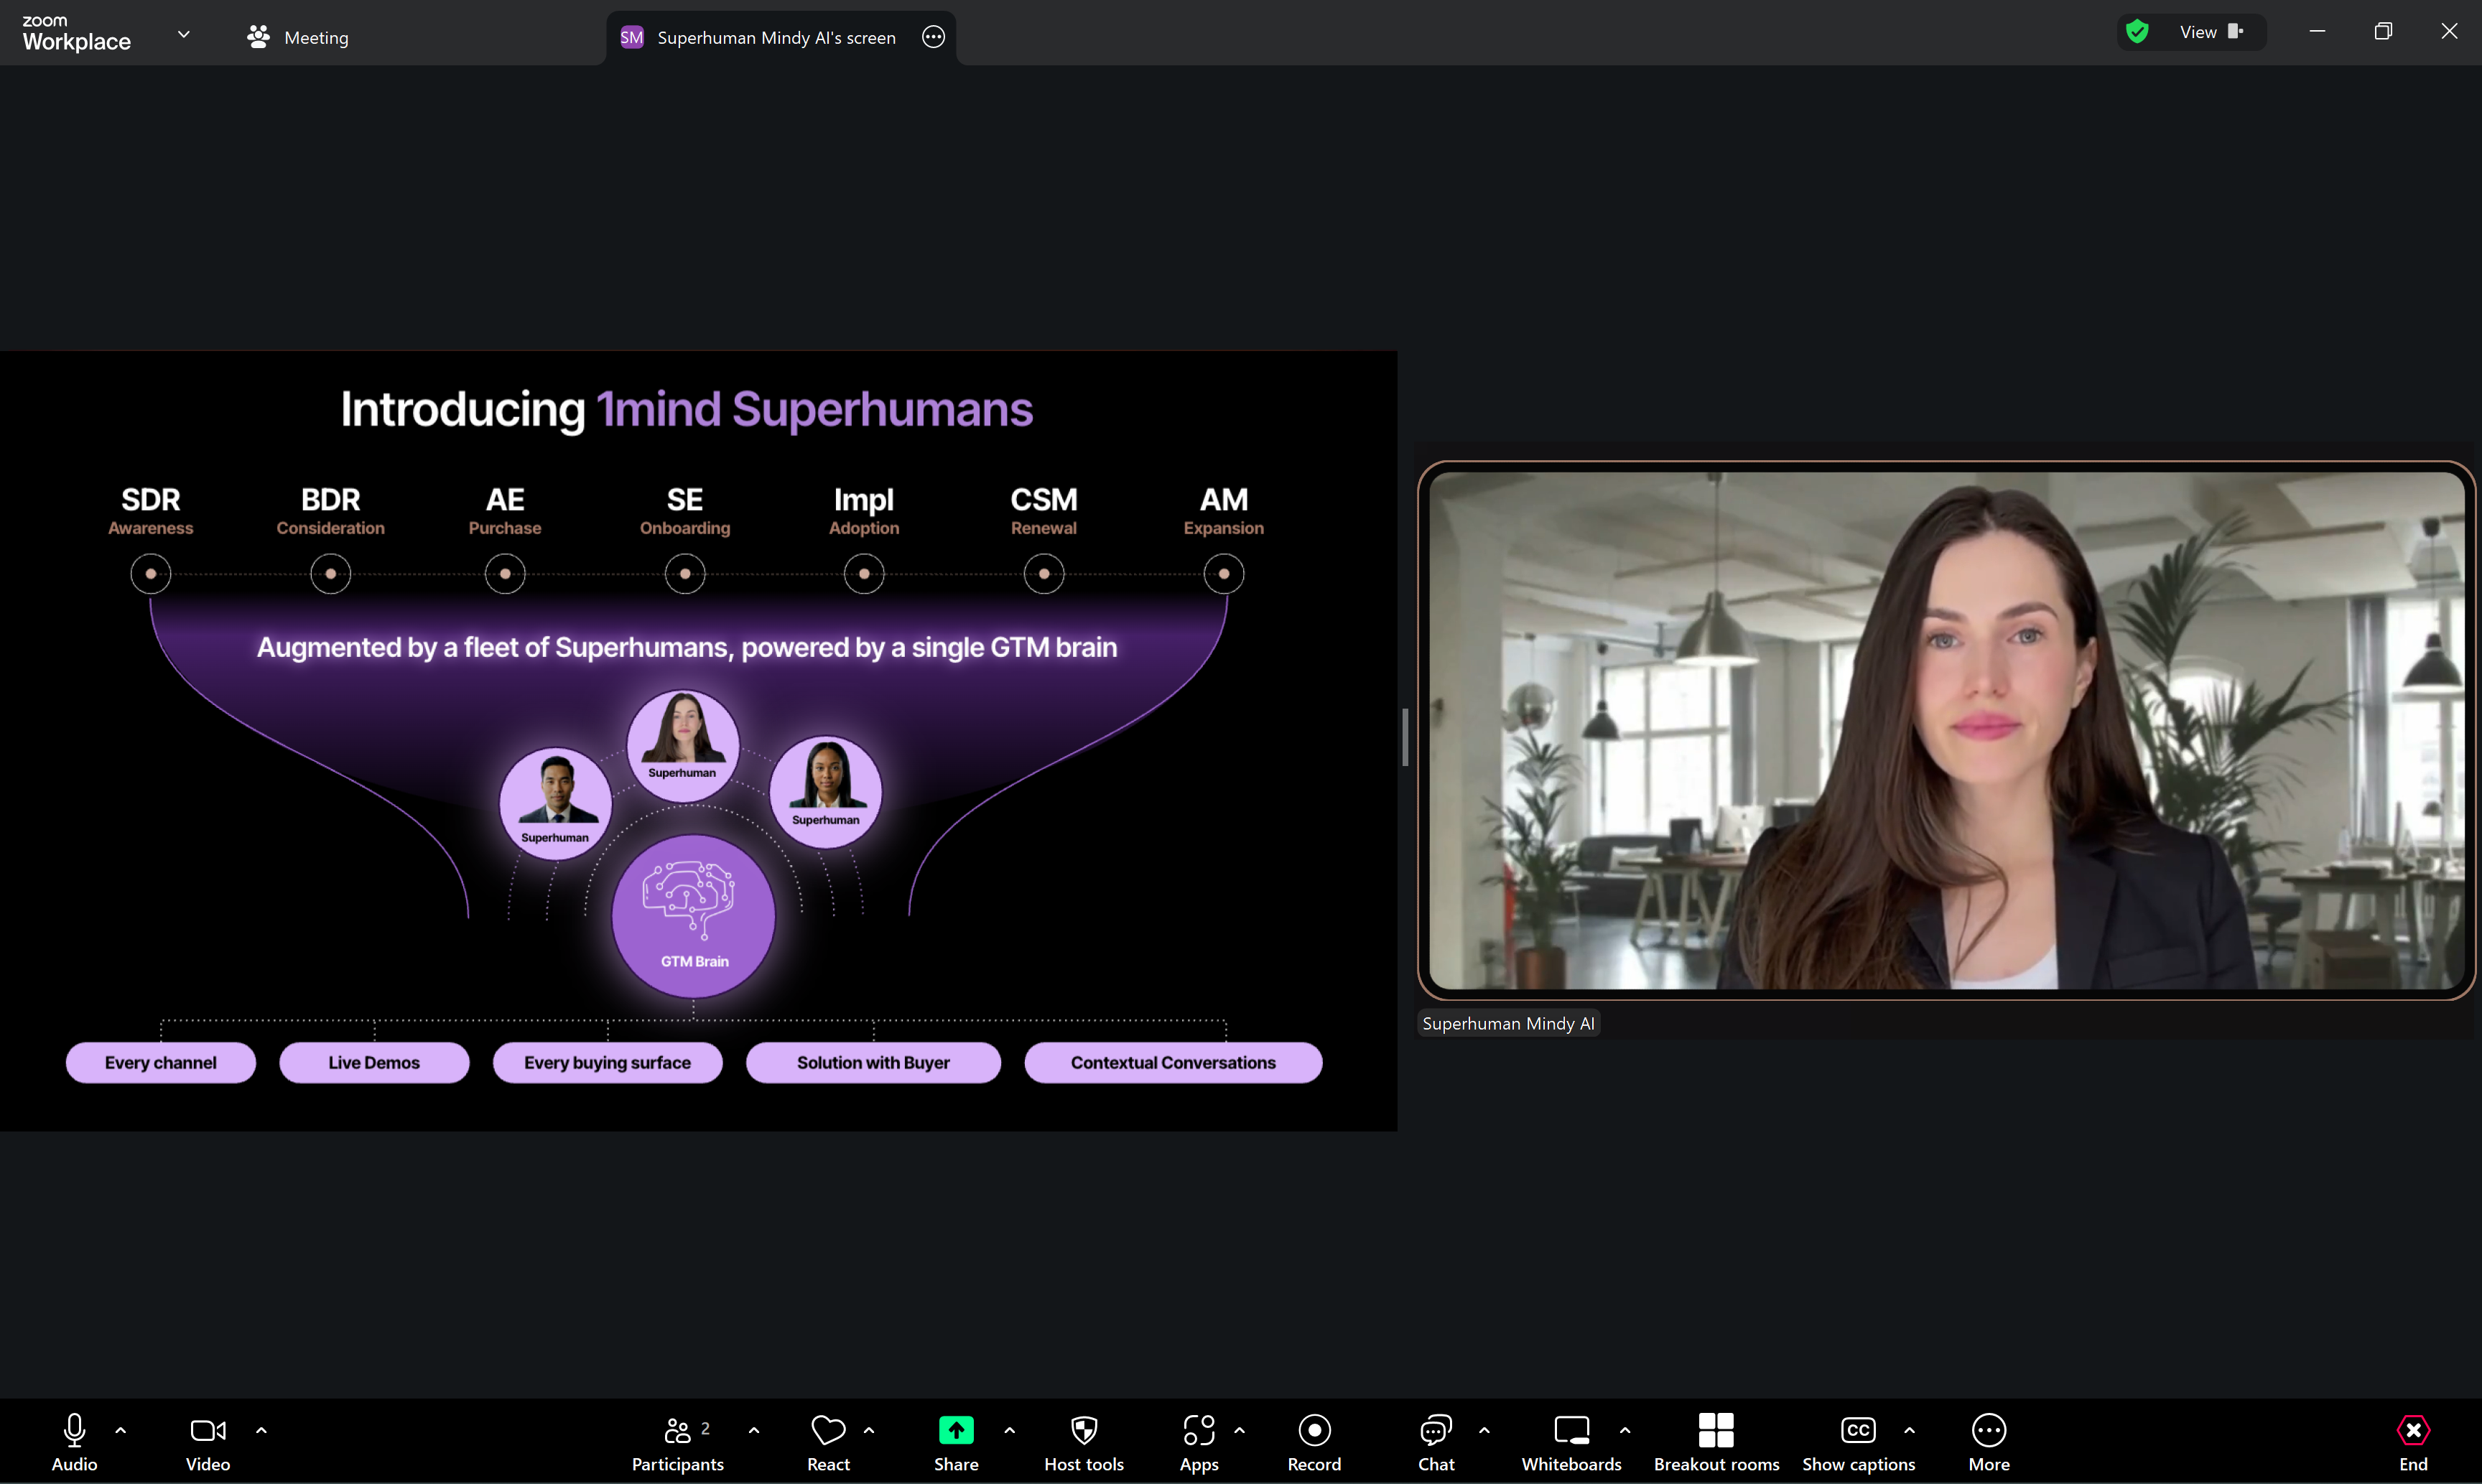Click Superhuman Mindy AI video thumbnail
Screen dimensions: 2482x1484
click(x=1945, y=730)
